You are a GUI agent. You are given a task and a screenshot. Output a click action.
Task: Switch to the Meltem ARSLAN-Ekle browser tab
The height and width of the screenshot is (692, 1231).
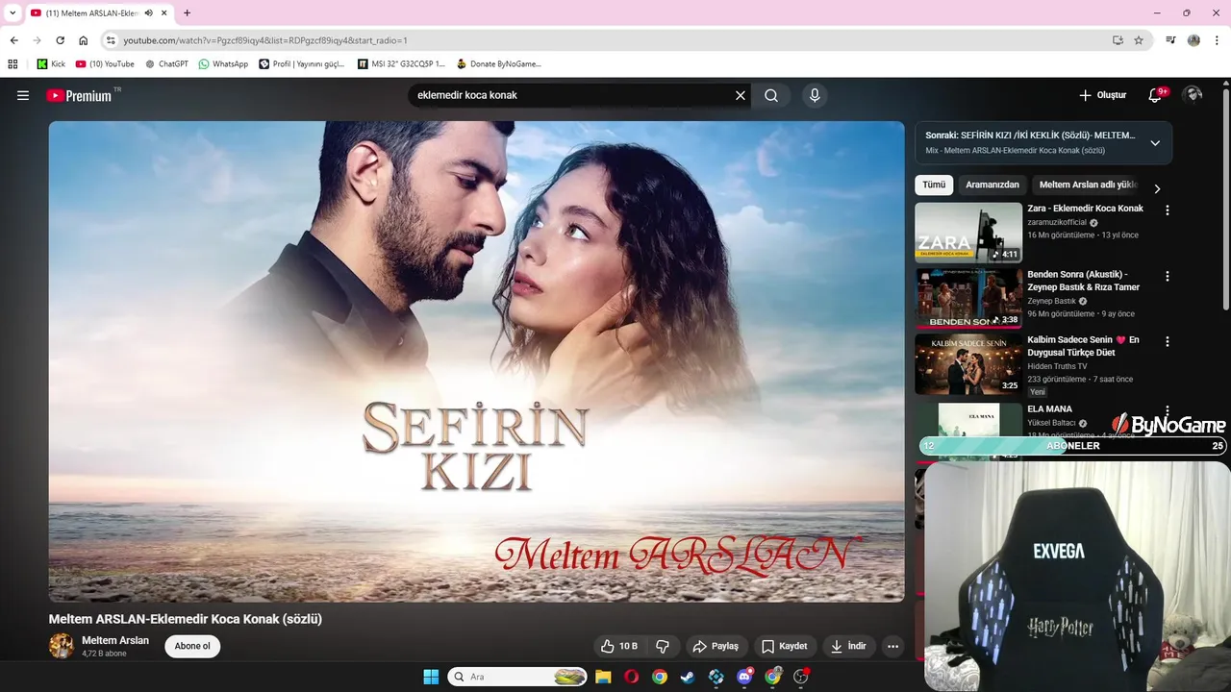click(99, 12)
